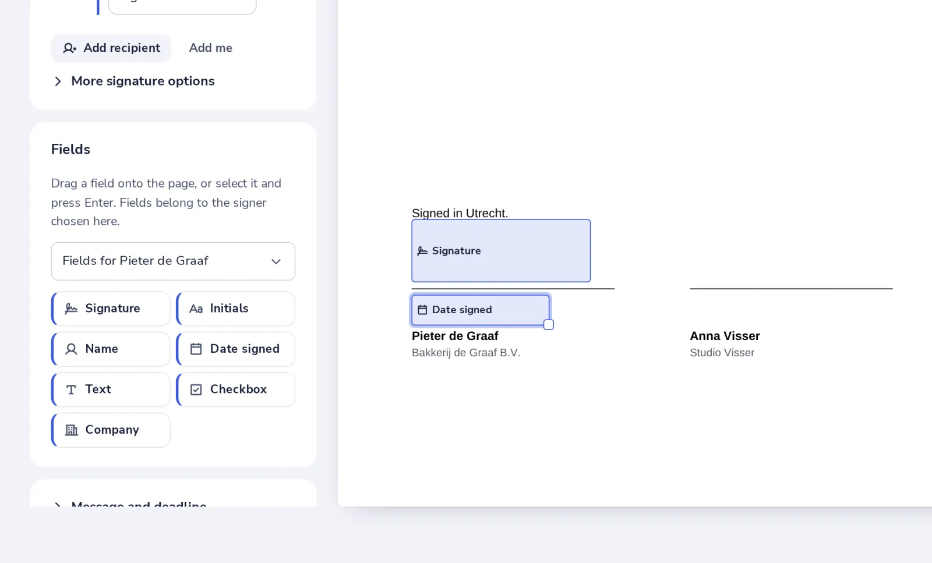This screenshot has width=932, height=563.
Task: Click the 'Anna Visser' name on the document
Action: 725,336
